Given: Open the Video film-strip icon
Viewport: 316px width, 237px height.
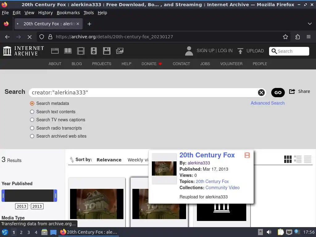Looking at the screenshot, I should coord(81,51).
